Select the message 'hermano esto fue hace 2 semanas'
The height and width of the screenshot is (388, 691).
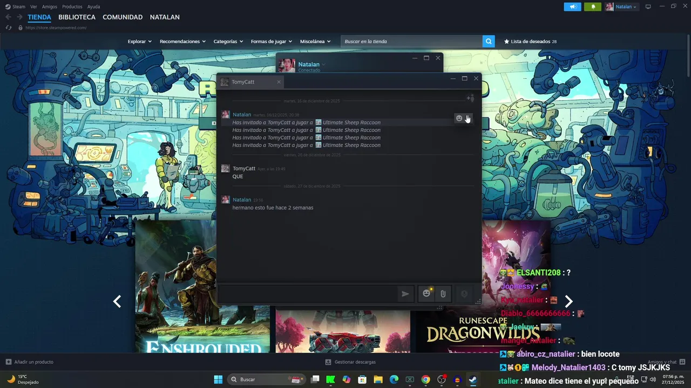[273, 207]
